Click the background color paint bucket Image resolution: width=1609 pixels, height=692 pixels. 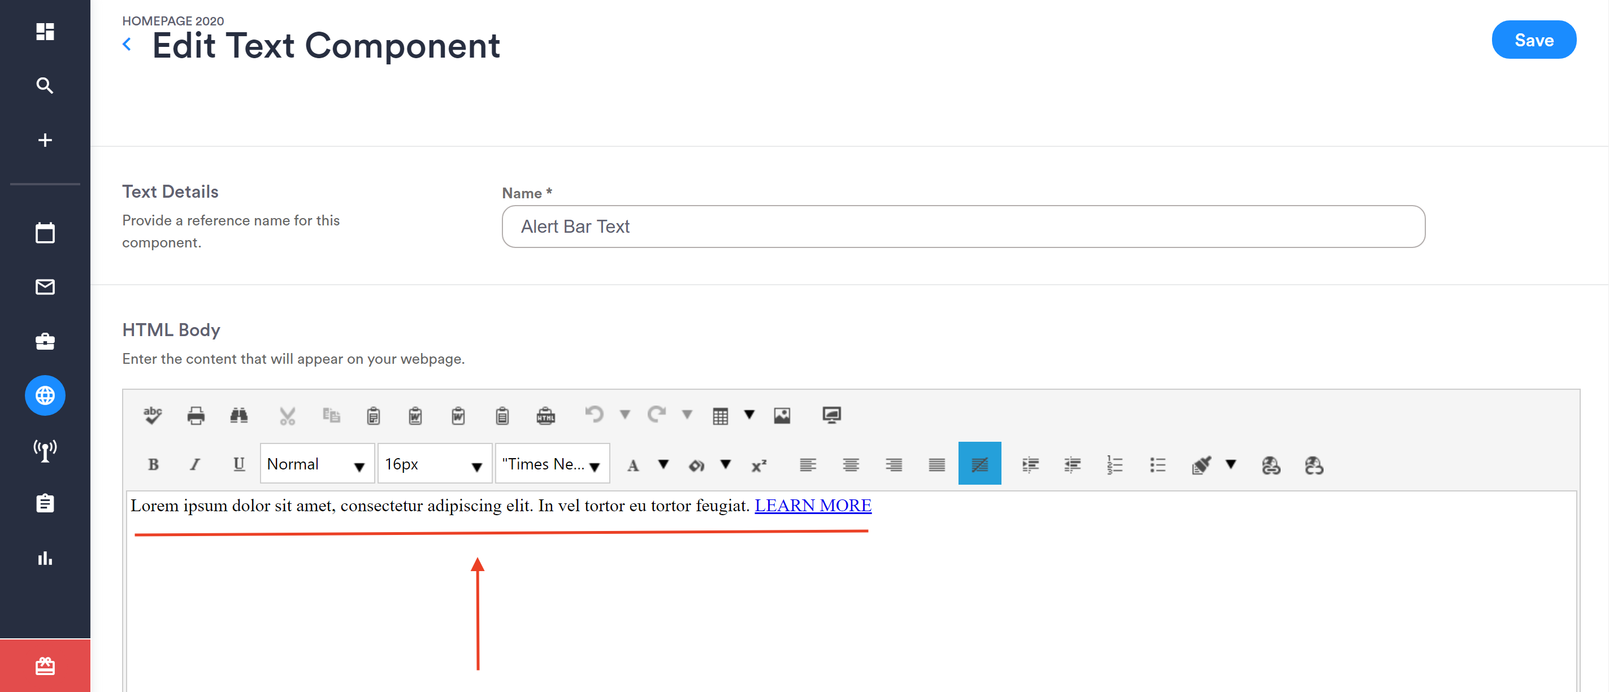(x=696, y=465)
